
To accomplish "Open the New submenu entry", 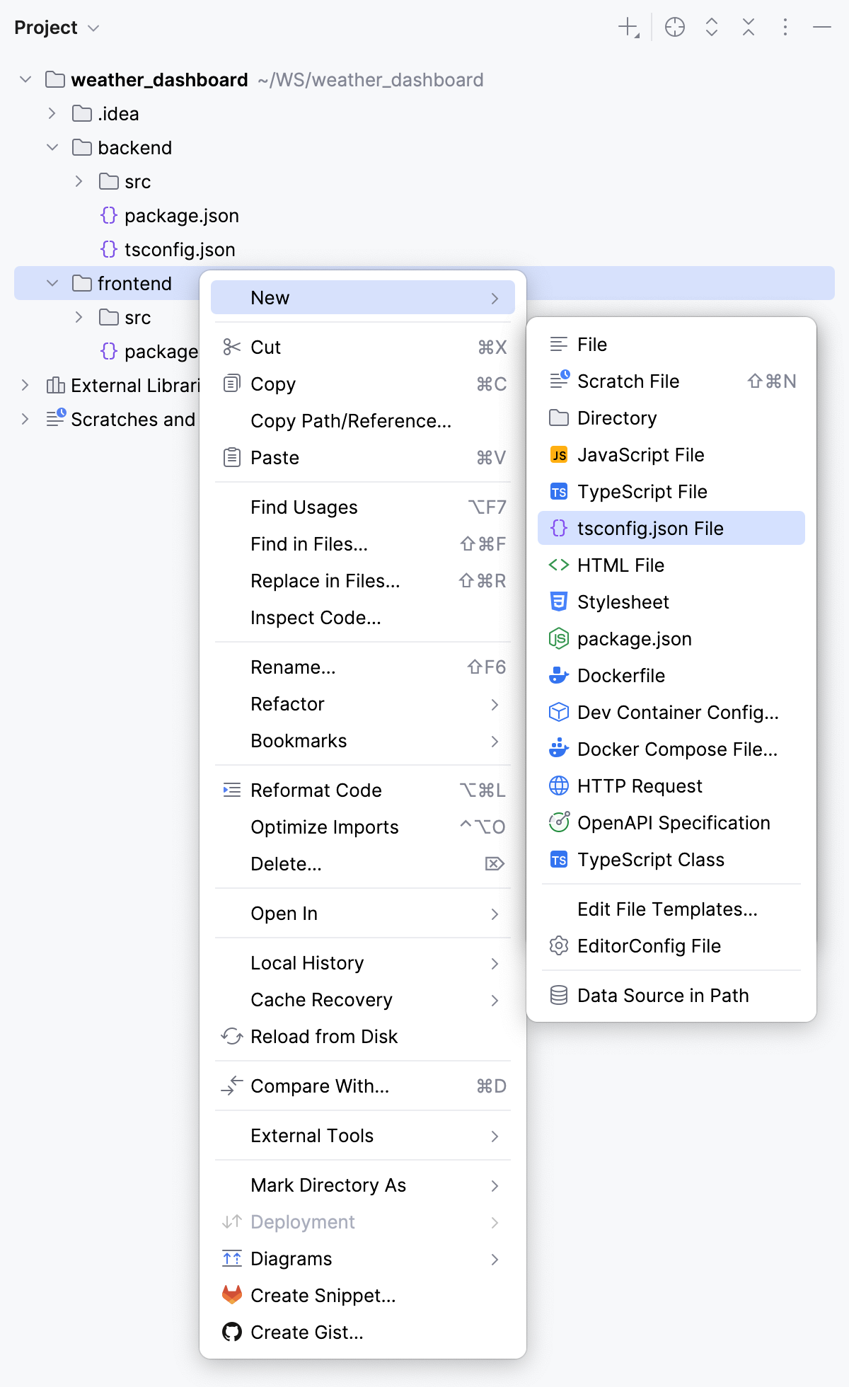I will tap(363, 297).
